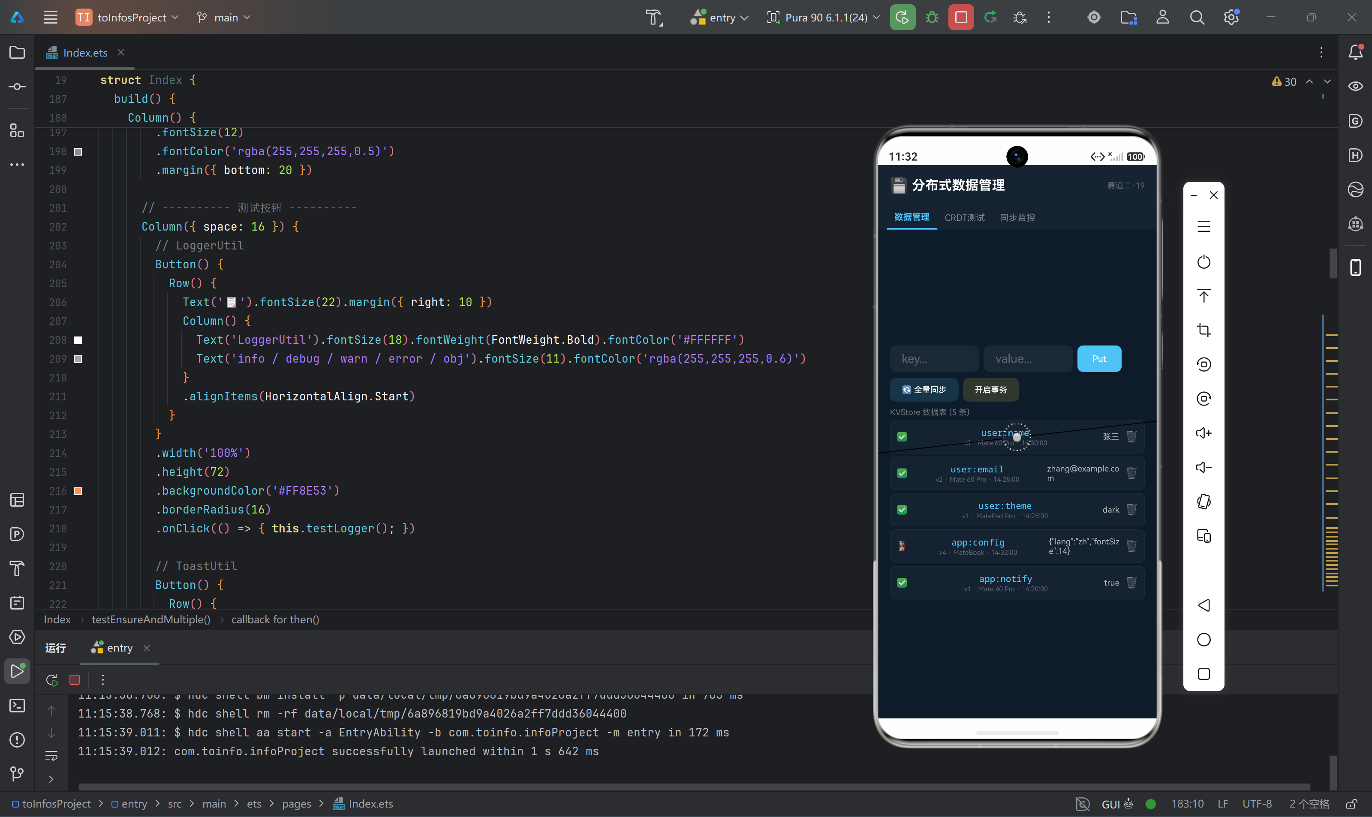1372x817 pixels.
Task: Switch to CRDT测试 tab in the emulator
Action: point(965,217)
